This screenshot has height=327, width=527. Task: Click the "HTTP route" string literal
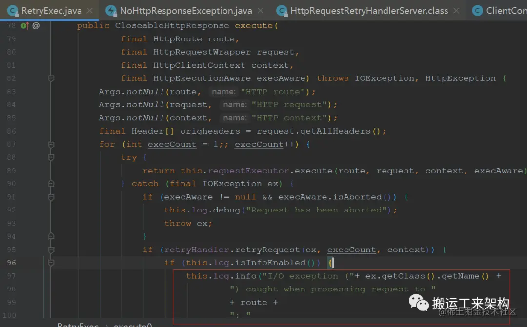273,92
